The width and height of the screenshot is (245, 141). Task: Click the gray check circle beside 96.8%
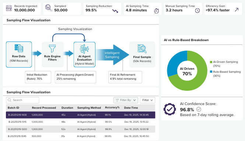pyautogui.click(x=199, y=109)
